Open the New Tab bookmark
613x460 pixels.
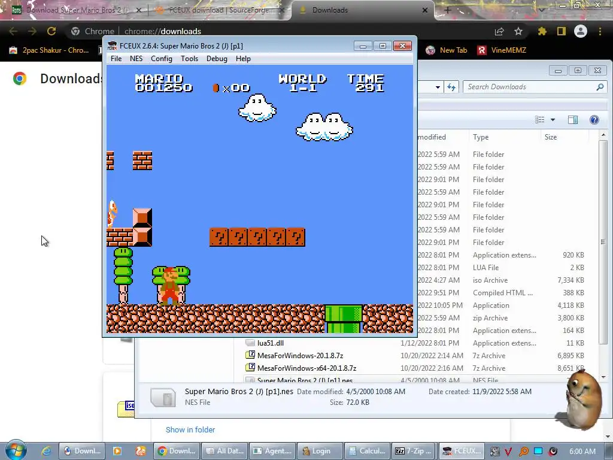(x=447, y=50)
